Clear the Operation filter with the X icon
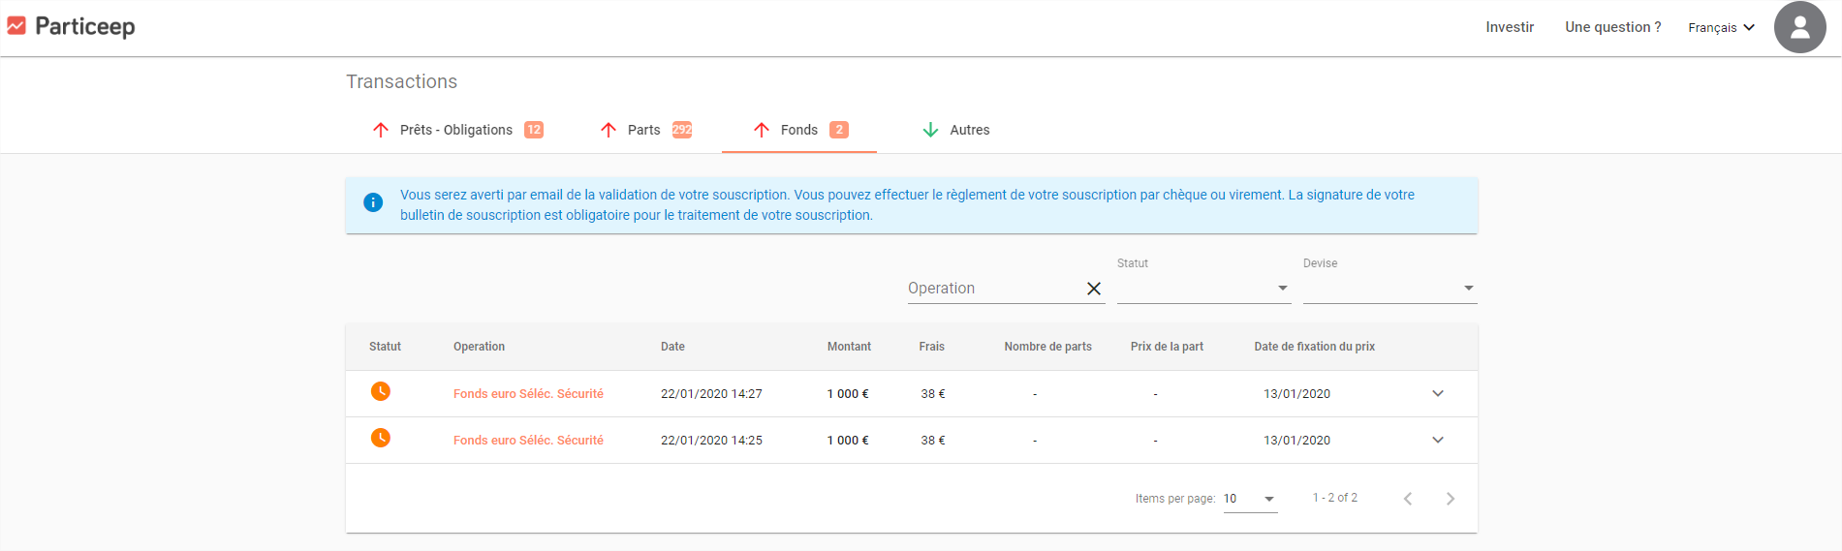Screen dimensions: 1842x551 tap(1094, 289)
